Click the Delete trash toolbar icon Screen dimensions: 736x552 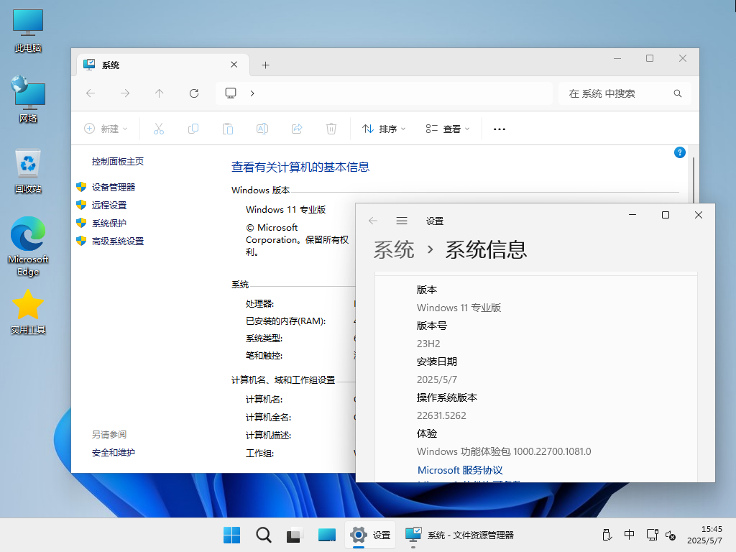(331, 129)
